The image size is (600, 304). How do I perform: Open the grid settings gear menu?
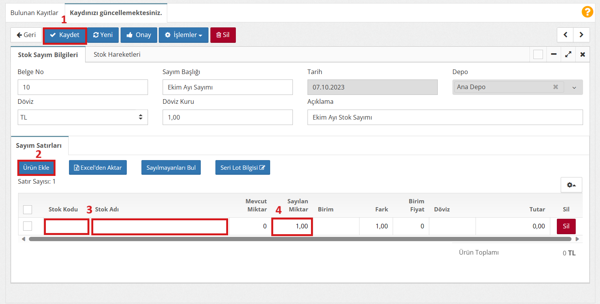(571, 185)
